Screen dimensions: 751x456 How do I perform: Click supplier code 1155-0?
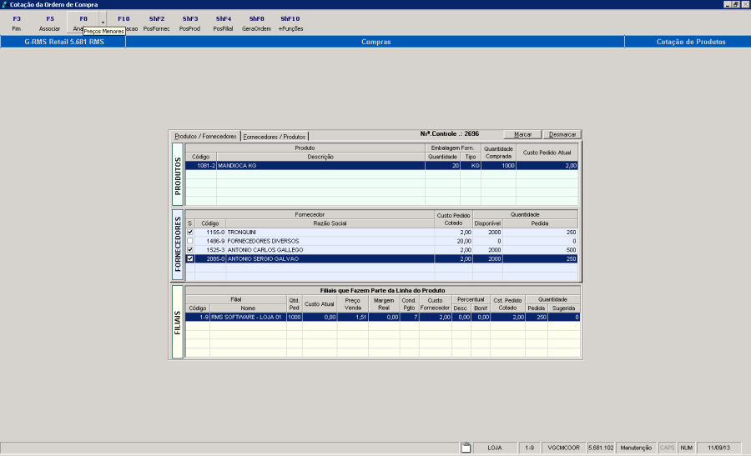(x=215, y=232)
